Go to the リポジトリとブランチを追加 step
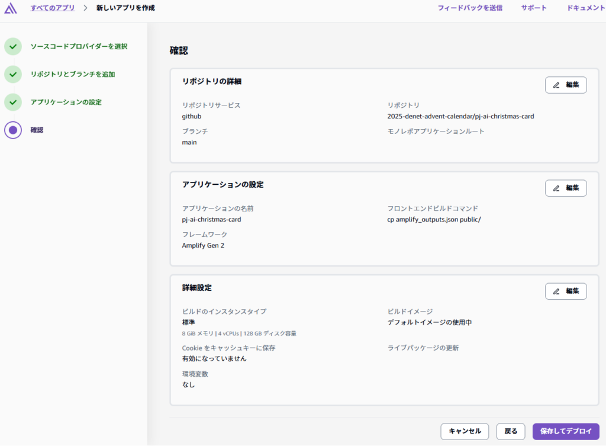This screenshot has height=446, width=606. [73, 74]
